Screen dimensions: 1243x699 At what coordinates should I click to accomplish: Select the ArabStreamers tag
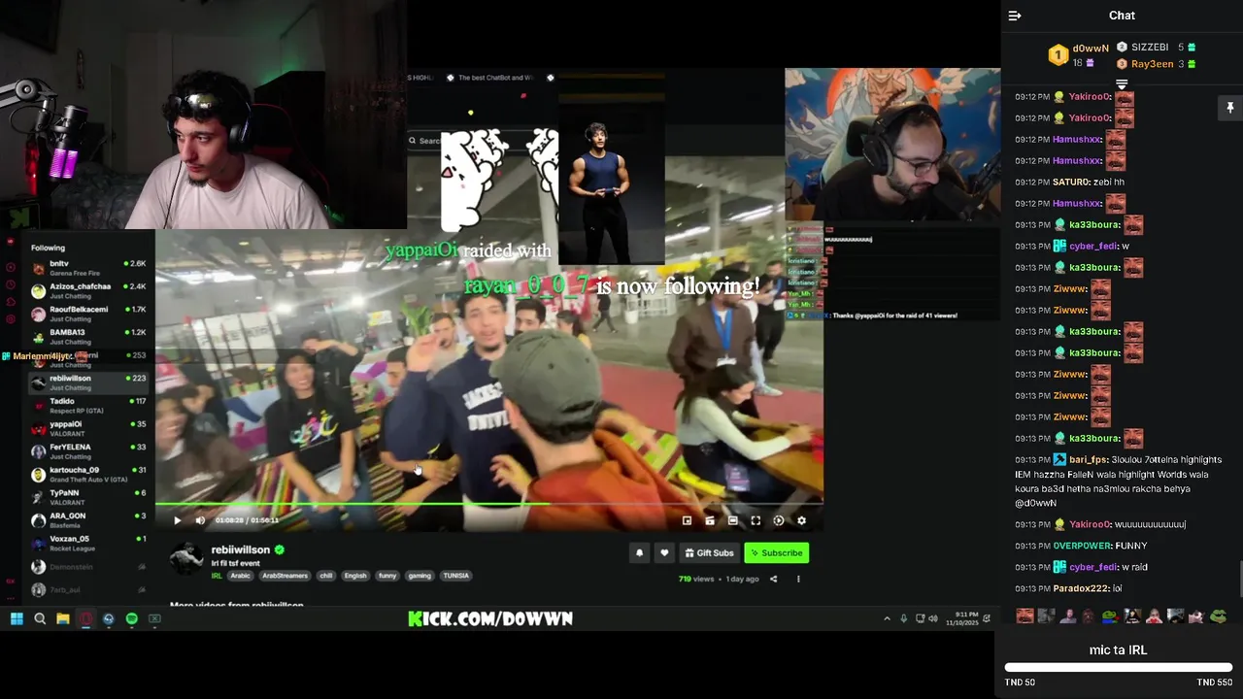(x=285, y=576)
